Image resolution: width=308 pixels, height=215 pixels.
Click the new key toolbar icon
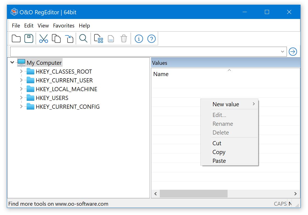(98, 38)
